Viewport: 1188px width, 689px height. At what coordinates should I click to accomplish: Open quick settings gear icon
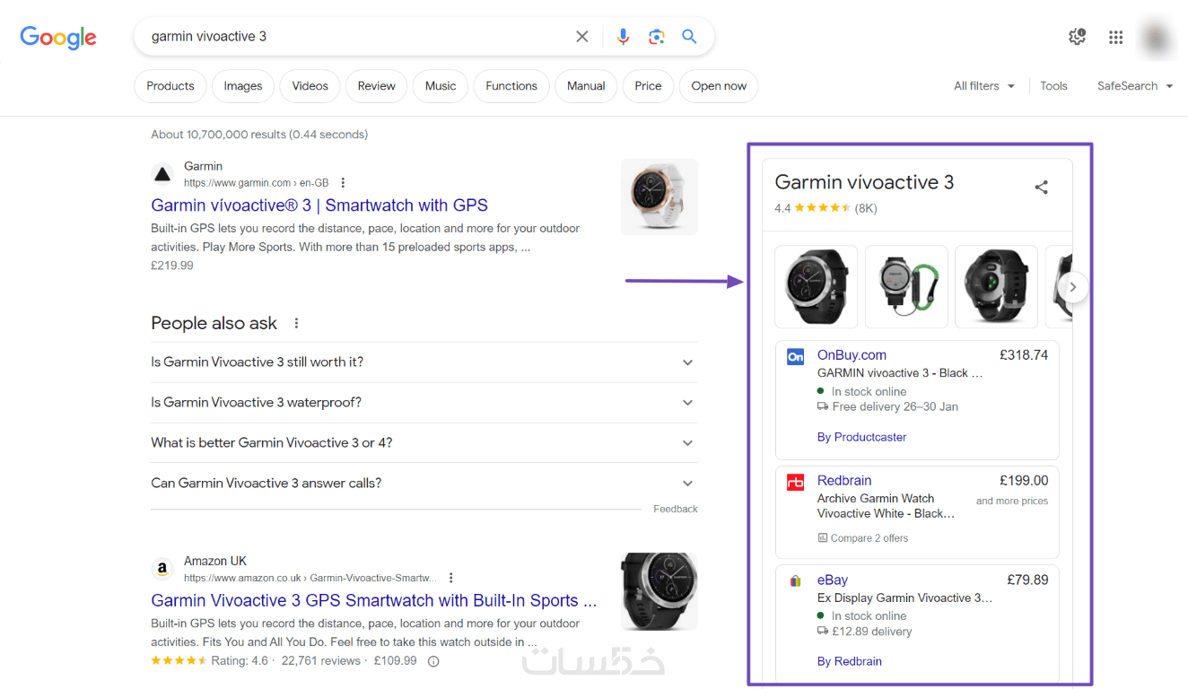1077,37
